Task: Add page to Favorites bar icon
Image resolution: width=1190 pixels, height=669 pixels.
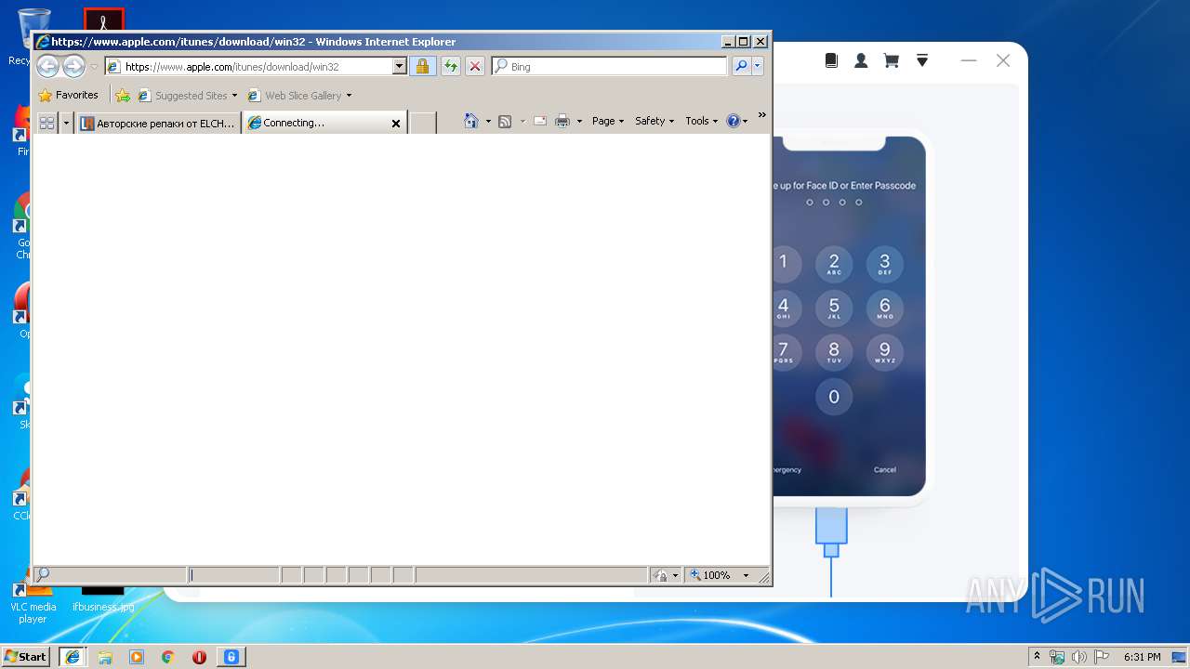Action: (123, 95)
